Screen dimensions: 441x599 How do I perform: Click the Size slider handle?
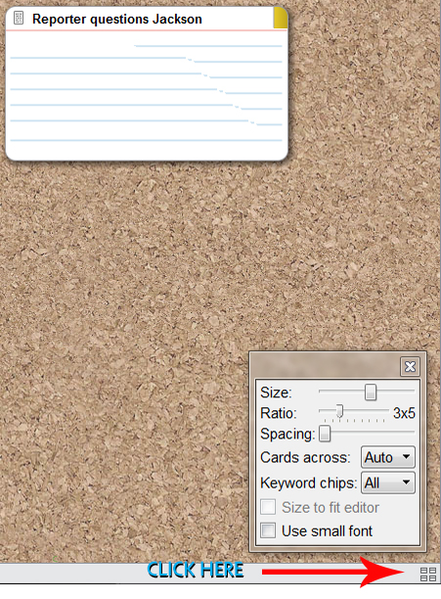point(370,392)
